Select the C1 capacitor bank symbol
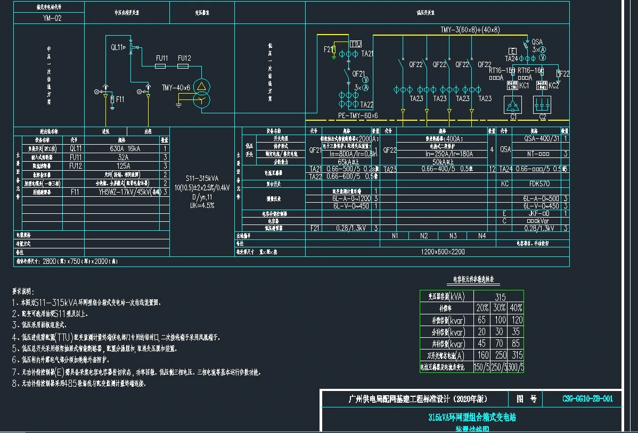 (513, 104)
